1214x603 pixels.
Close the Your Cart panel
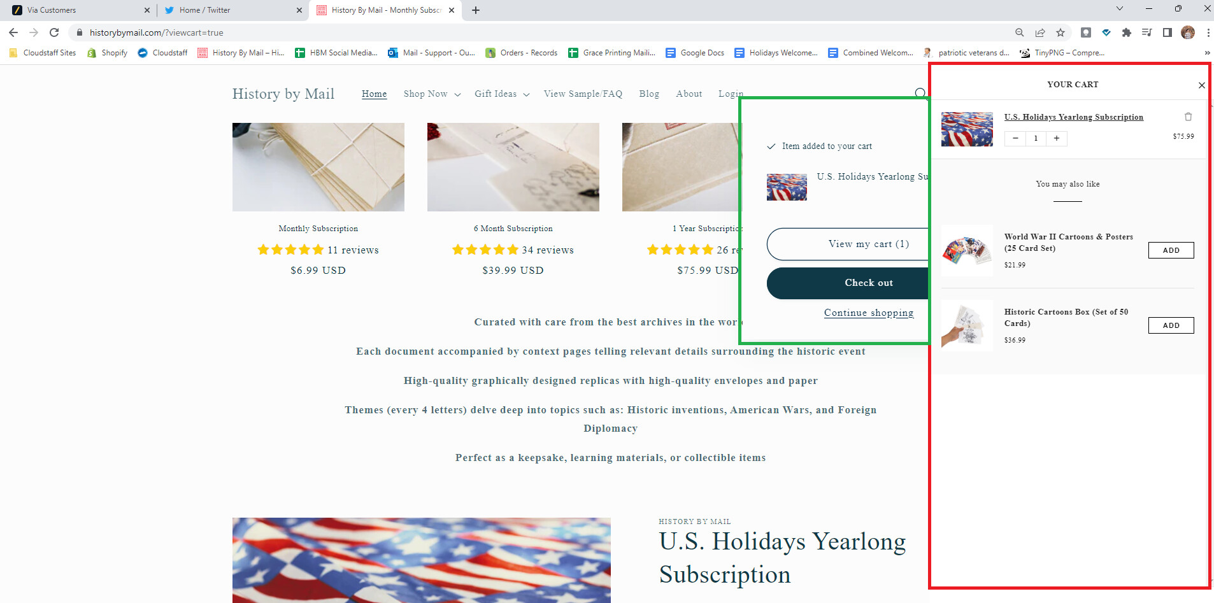[1201, 85]
